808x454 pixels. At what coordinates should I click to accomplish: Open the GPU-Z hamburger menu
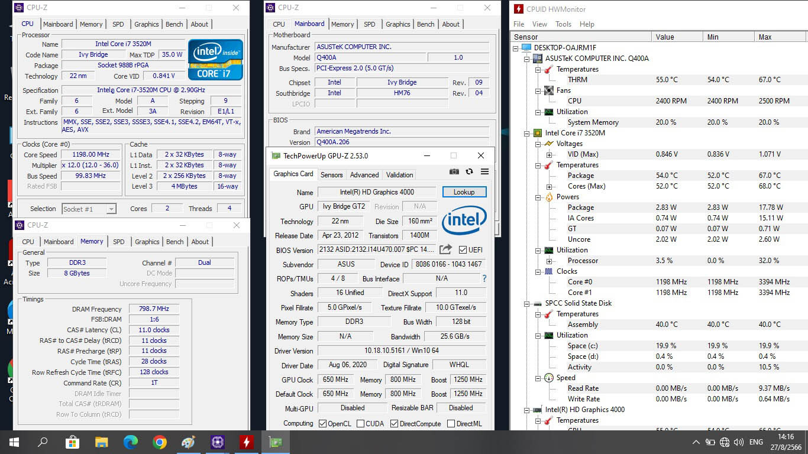[x=484, y=171]
